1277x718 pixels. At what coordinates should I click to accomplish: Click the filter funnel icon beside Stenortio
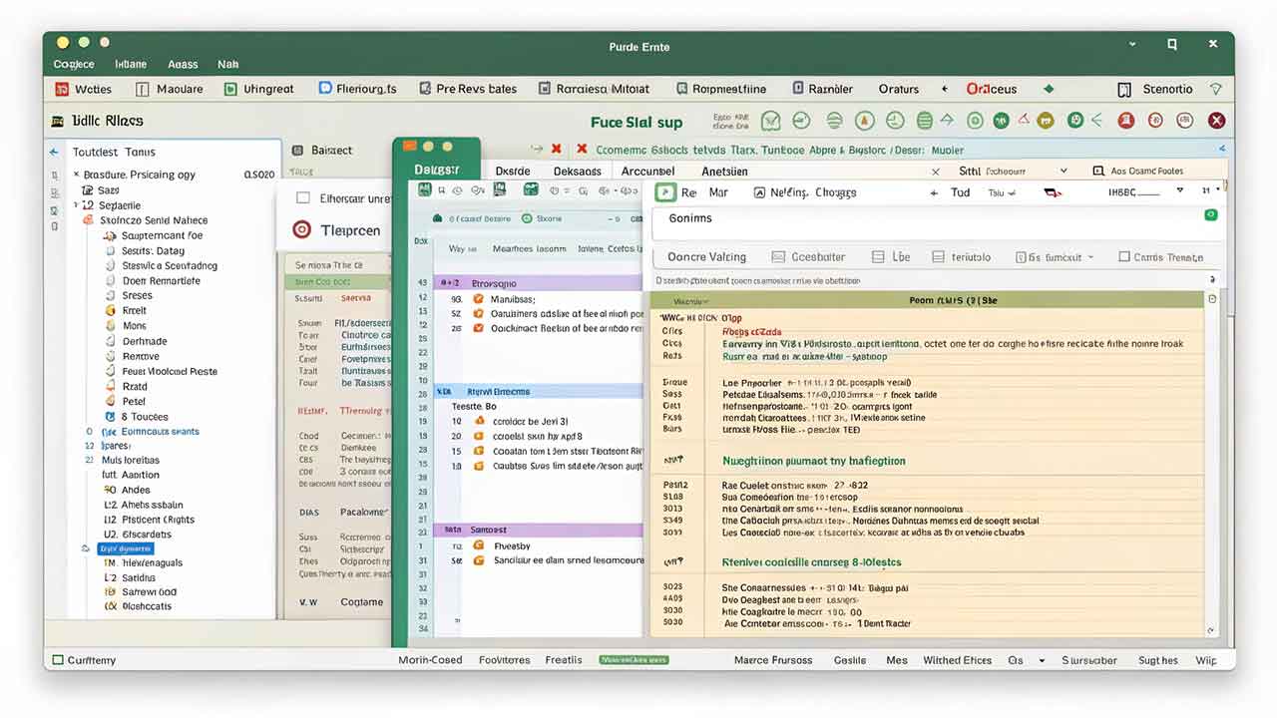click(1215, 89)
